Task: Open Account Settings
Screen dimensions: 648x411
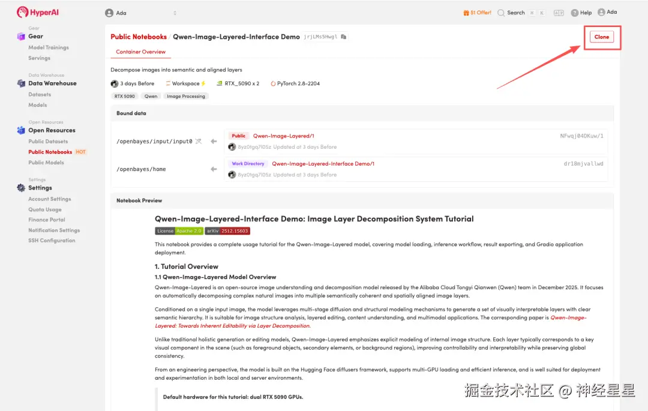Action: pos(50,199)
